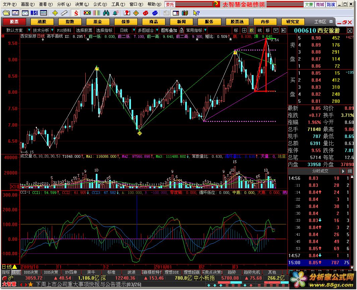Toggle the padlock on 图形叠加
Viewport: 357px width, 290px height.
(182, 30)
